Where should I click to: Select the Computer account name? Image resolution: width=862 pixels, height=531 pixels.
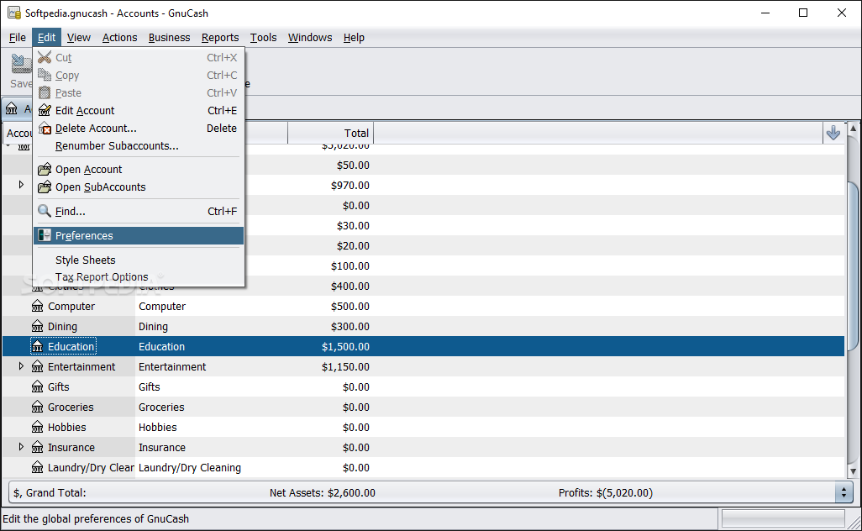coord(71,306)
